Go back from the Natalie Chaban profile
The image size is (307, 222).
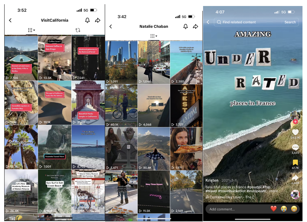[x=111, y=26]
